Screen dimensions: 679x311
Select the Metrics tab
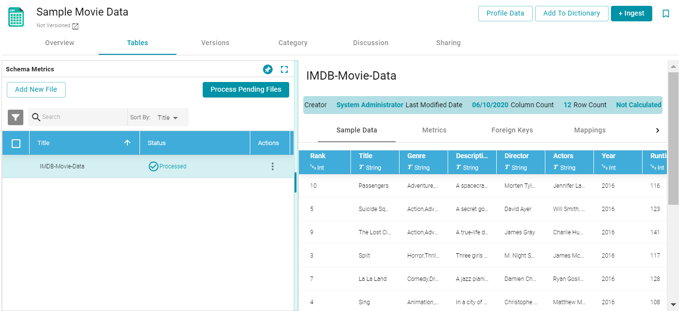435,130
